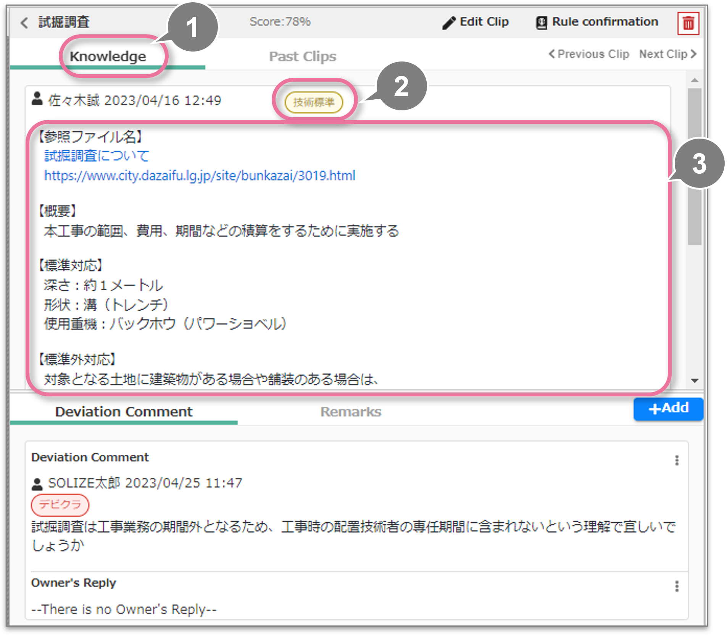727x635 pixels.
Task: Click the 技術標準 tag badge
Action: coord(314,102)
